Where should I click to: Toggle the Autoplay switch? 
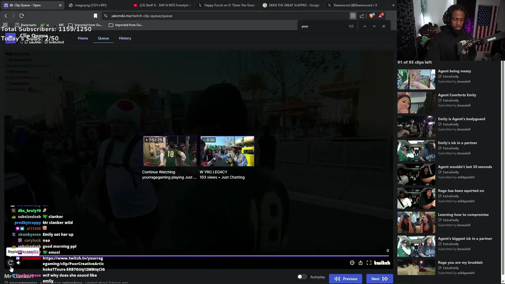301,277
